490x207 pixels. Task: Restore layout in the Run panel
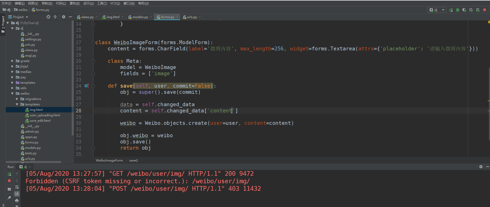9,189
